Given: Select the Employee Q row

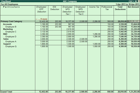Looking at the screenshot, I should [70, 46].
